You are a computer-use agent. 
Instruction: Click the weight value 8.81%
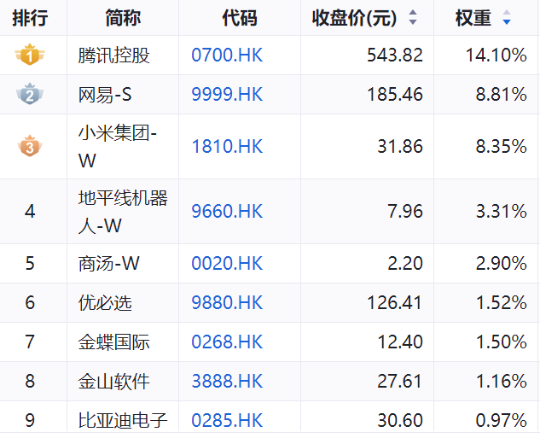502,95
